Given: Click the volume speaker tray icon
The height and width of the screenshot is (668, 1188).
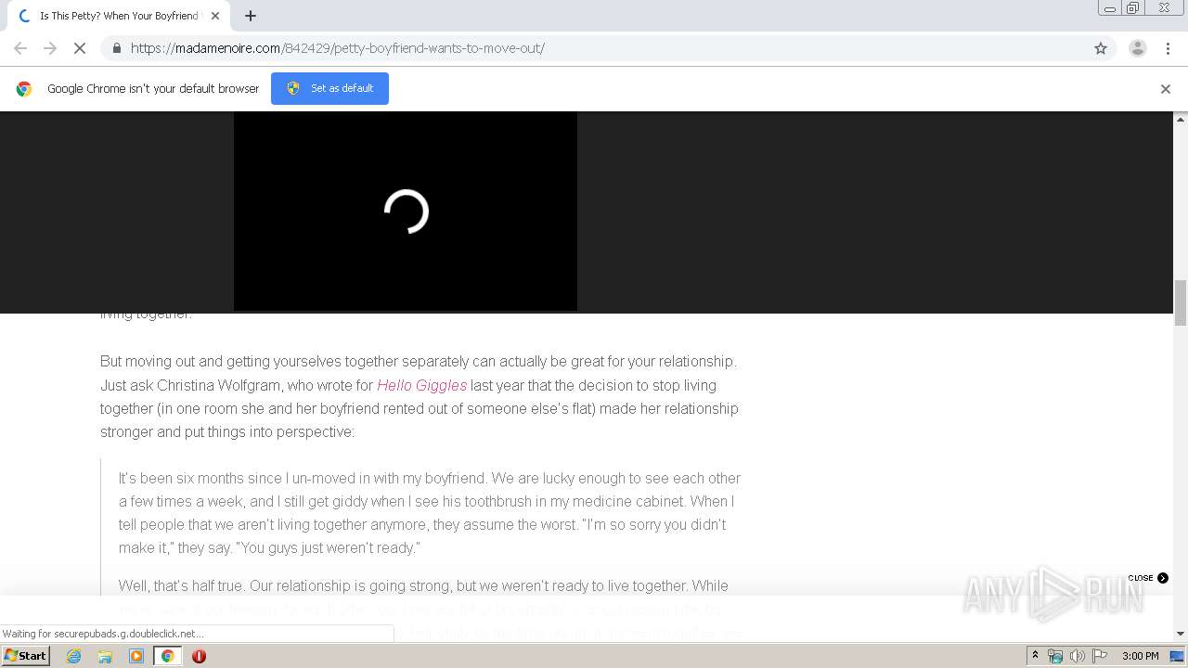Looking at the screenshot, I should [x=1078, y=656].
